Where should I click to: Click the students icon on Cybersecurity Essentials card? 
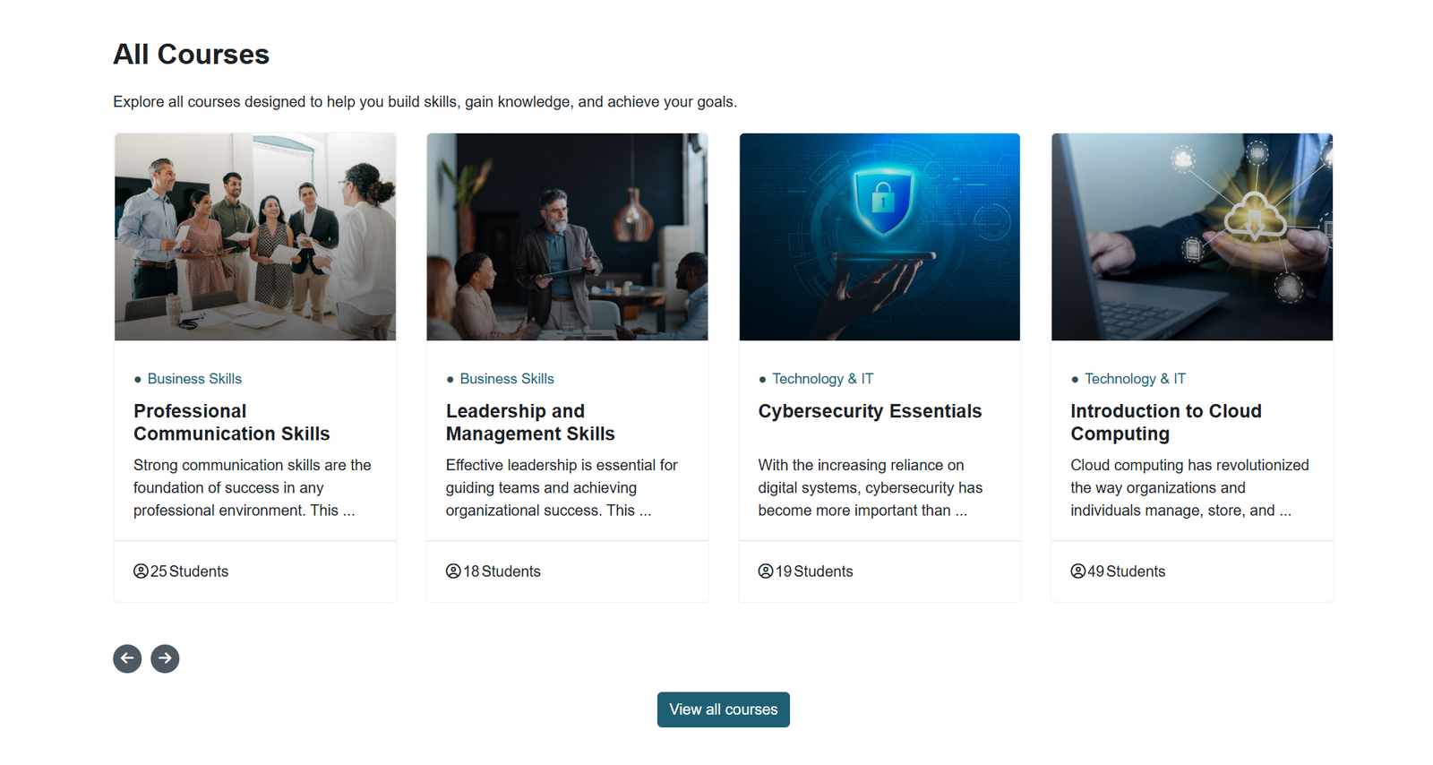(765, 571)
